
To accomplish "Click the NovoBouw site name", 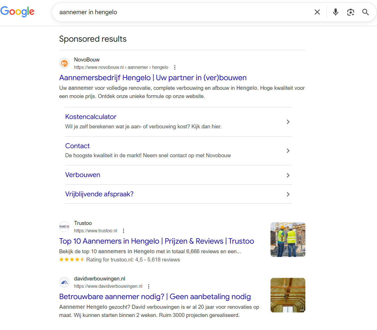I will [x=87, y=60].
